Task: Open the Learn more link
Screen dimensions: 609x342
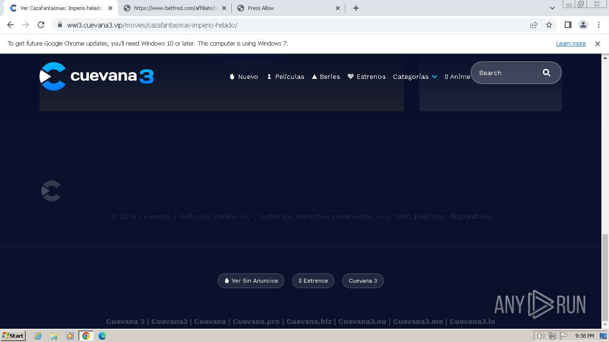Action: [571, 43]
